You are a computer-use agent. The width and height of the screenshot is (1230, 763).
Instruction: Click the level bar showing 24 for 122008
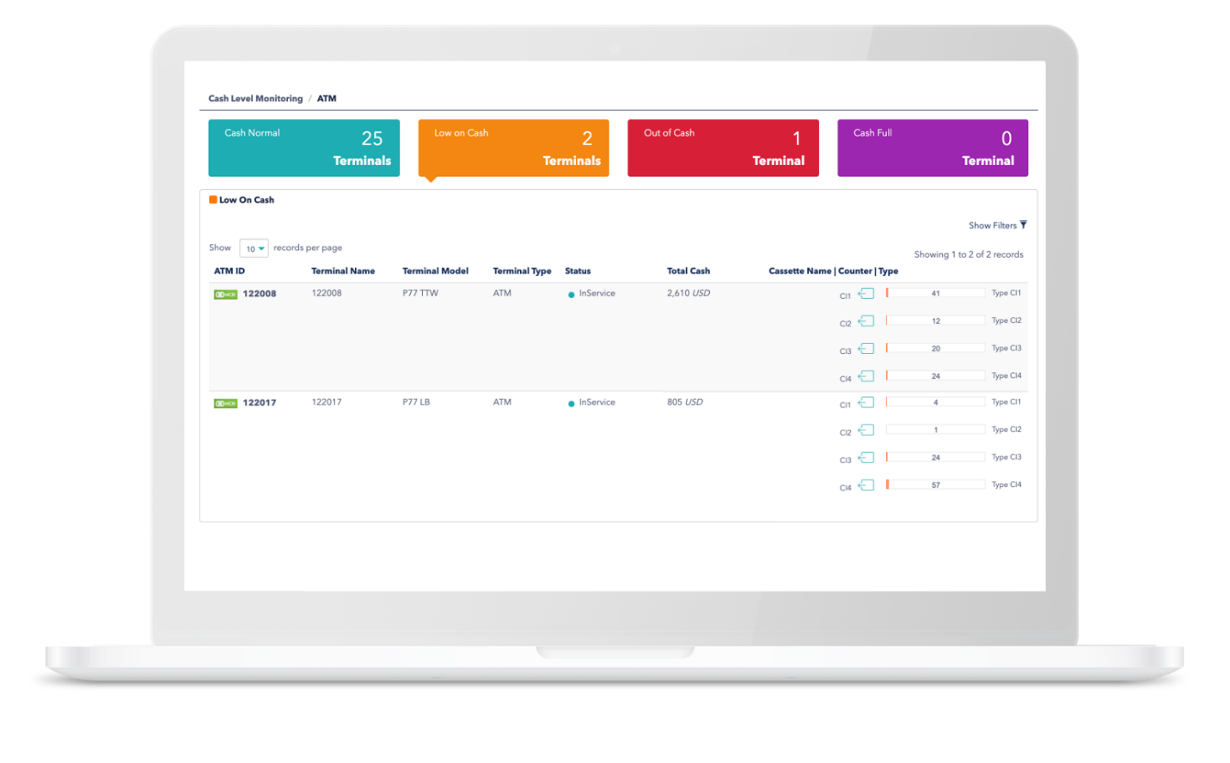(936, 376)
